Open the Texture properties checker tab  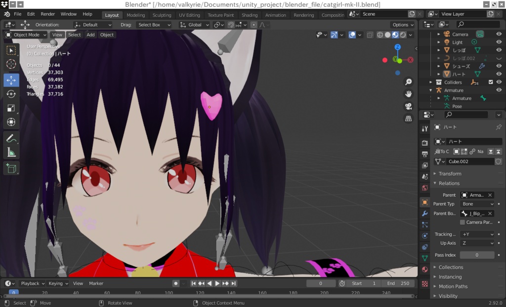(x=424, y=284)
